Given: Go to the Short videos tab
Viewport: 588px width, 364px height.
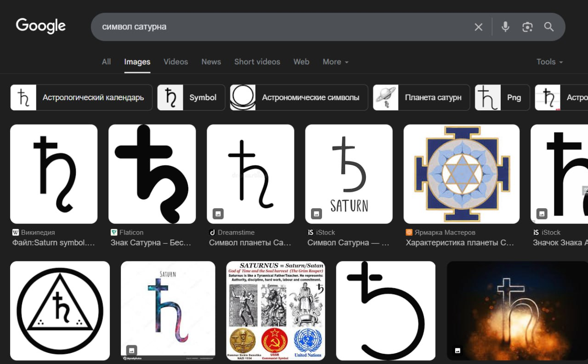Looking at the screenshot, I should [257, 62].
